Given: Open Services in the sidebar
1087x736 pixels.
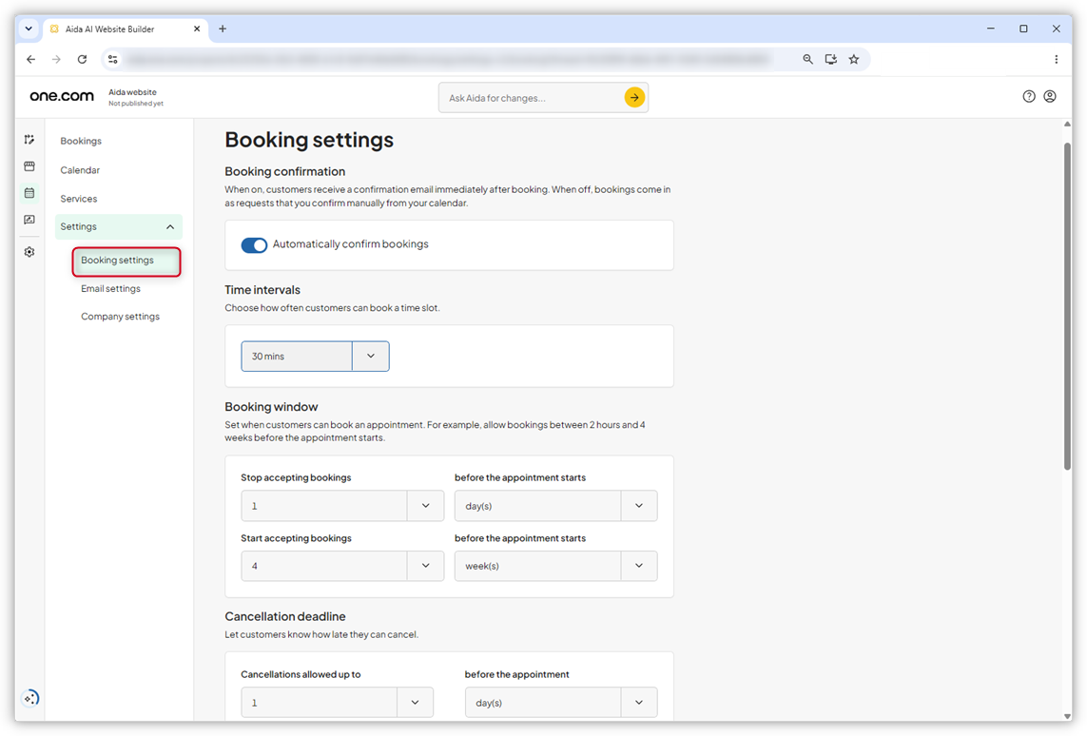Looking at the screenshot, I should point(78,199).
